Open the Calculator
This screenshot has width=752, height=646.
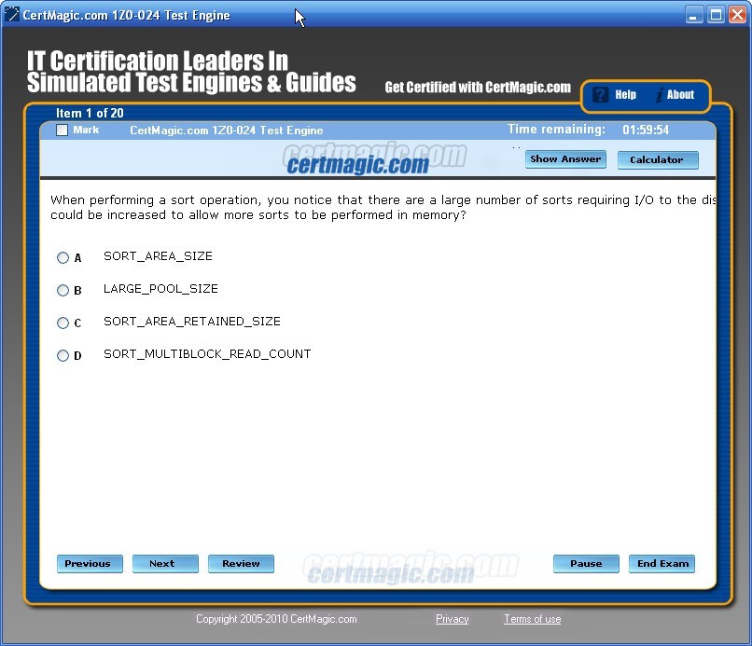tap(657, 159)
